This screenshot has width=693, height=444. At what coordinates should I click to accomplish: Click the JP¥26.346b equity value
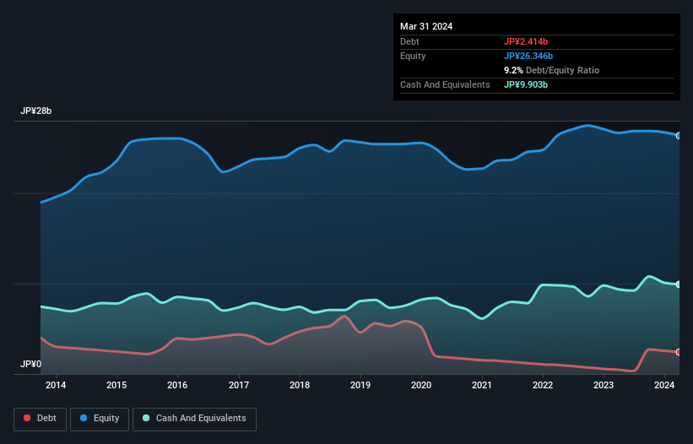(x=528, y=56)
